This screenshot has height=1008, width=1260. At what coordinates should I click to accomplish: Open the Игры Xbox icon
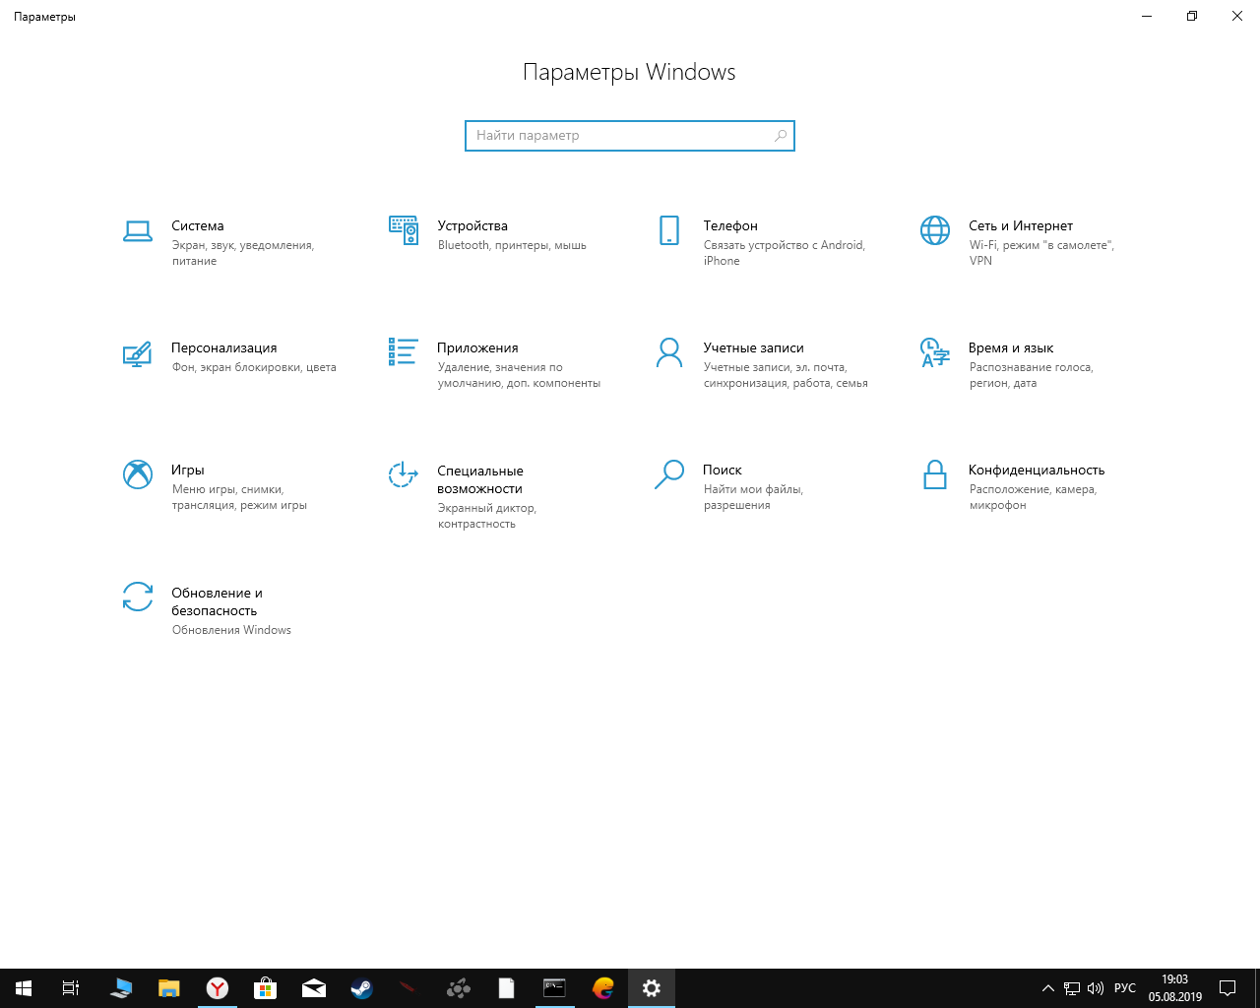pyautogui.click(x=138, y=474)
